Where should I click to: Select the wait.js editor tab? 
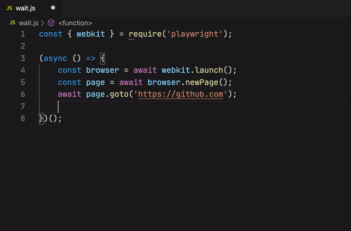coord(31,8)
